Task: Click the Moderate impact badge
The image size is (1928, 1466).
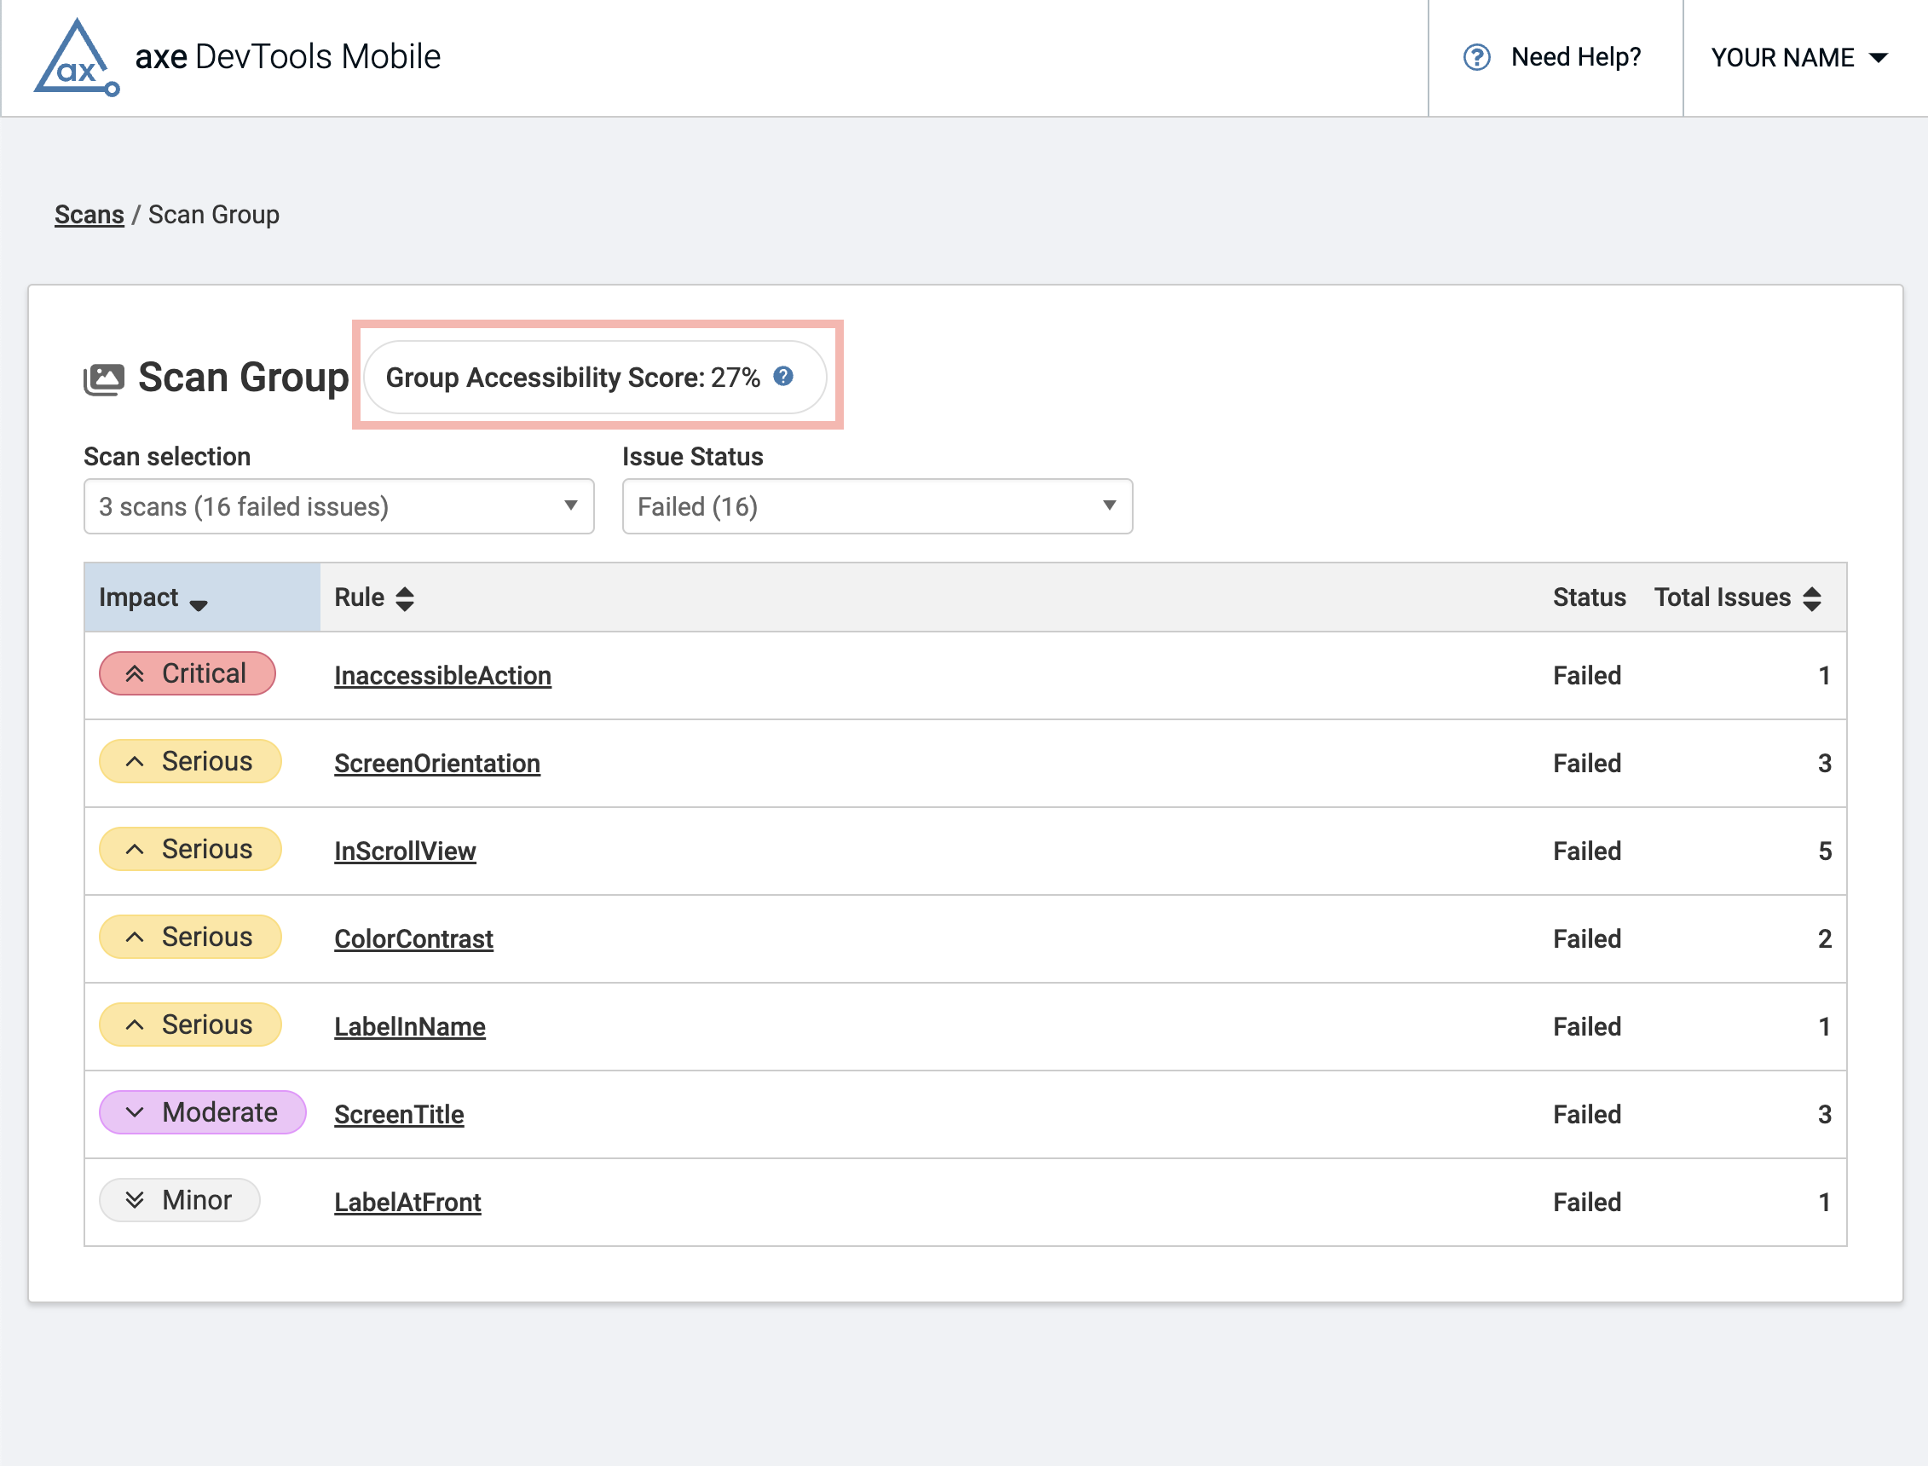Action: click(202, 1112)
